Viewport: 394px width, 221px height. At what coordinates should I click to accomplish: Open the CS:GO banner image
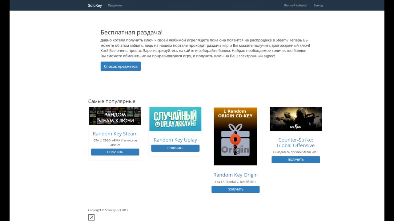[x=295, y=119]
